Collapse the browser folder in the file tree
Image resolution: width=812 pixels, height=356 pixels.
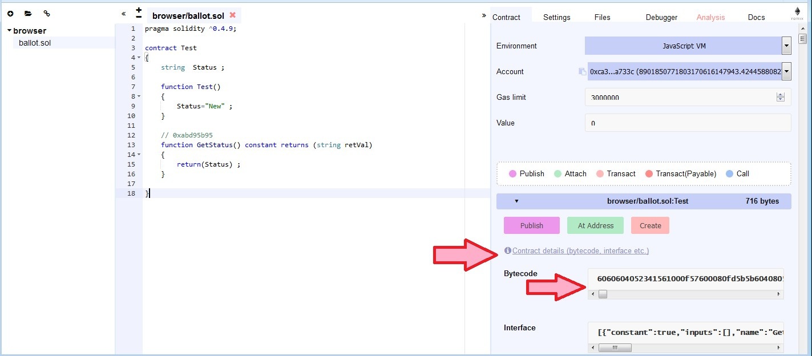tap(9, 31)
